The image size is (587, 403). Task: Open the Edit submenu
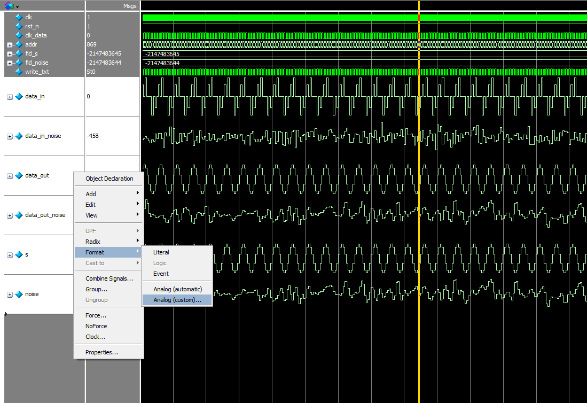[x=108, y=205]
